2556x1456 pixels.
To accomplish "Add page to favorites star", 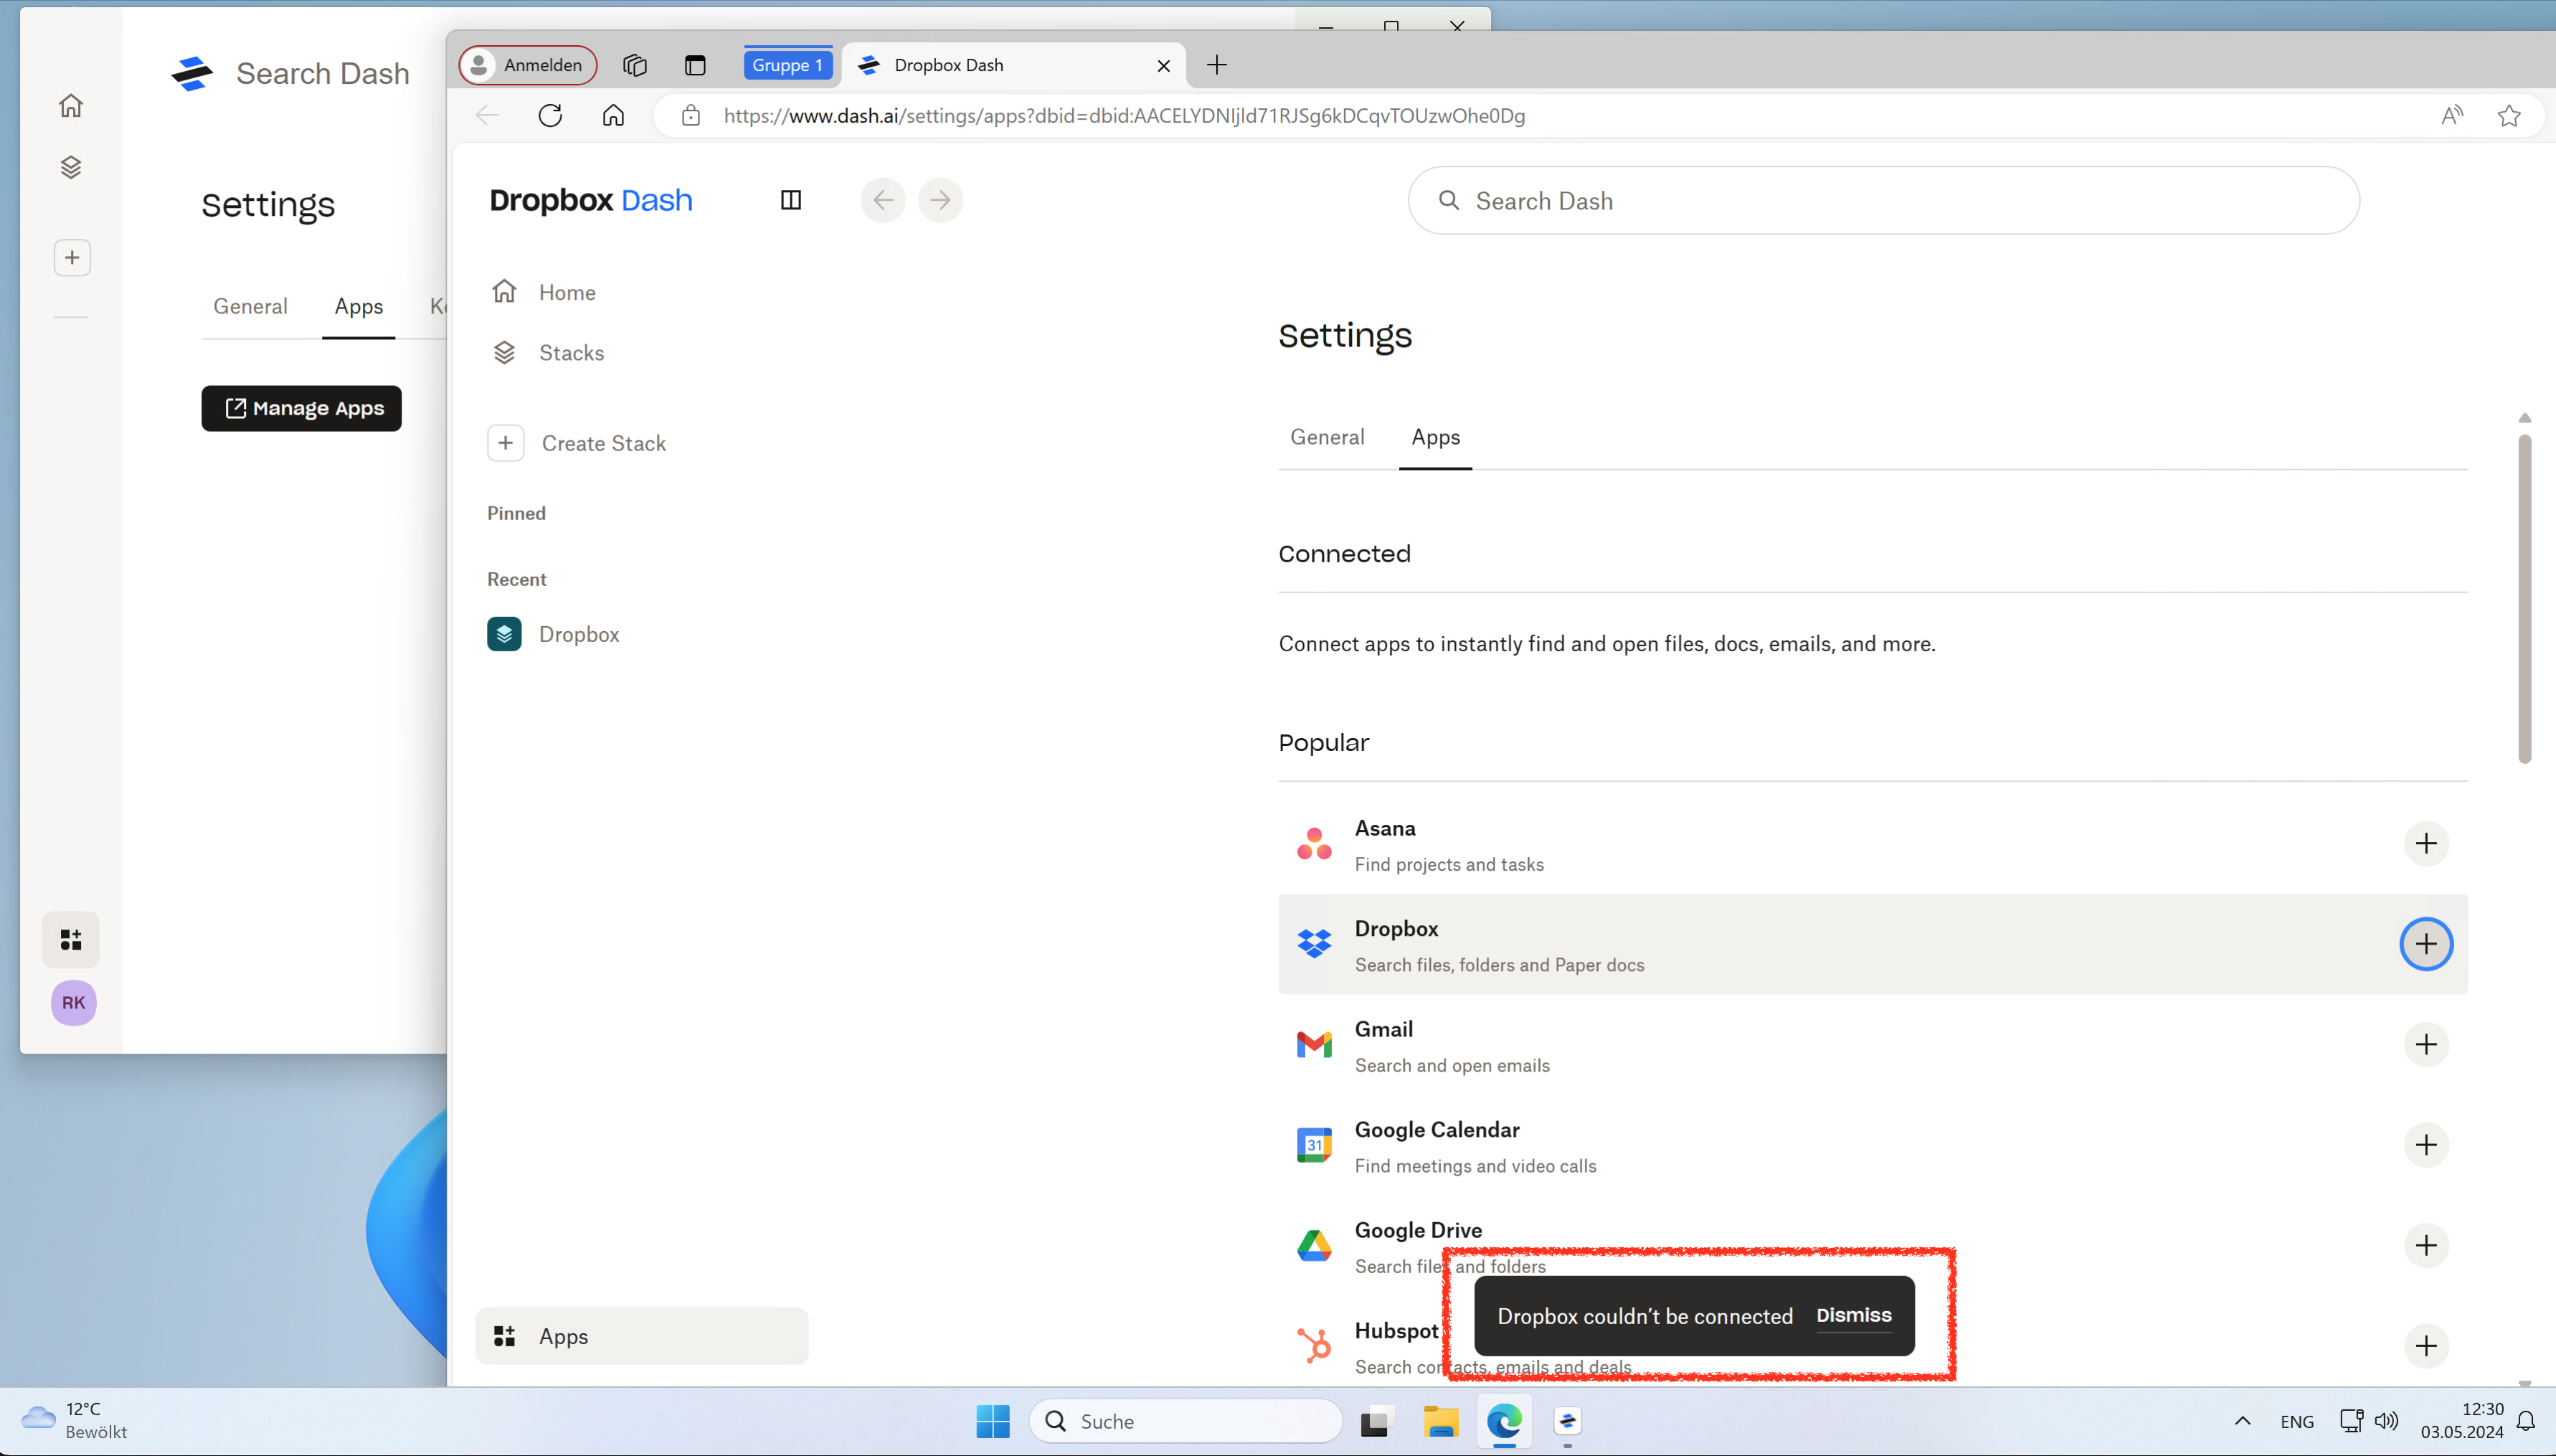I will 2509,115.
